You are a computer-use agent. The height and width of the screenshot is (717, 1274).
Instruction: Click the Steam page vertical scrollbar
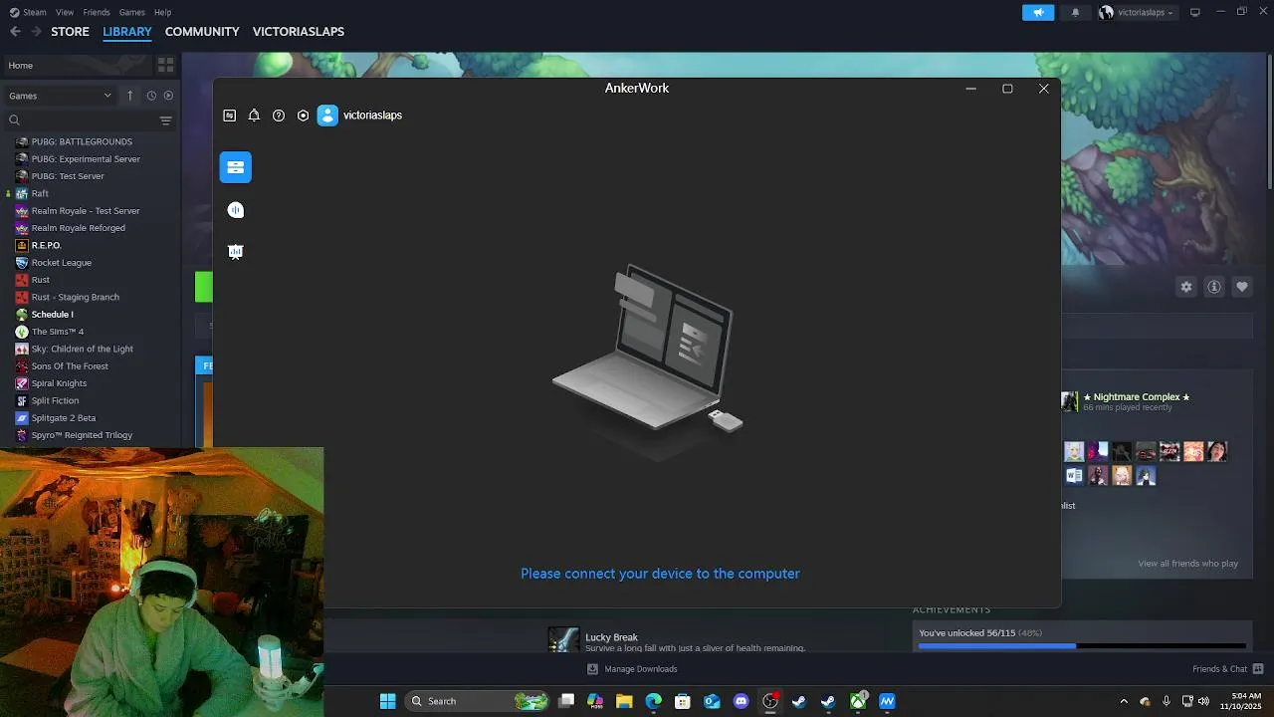(1269, 119)
